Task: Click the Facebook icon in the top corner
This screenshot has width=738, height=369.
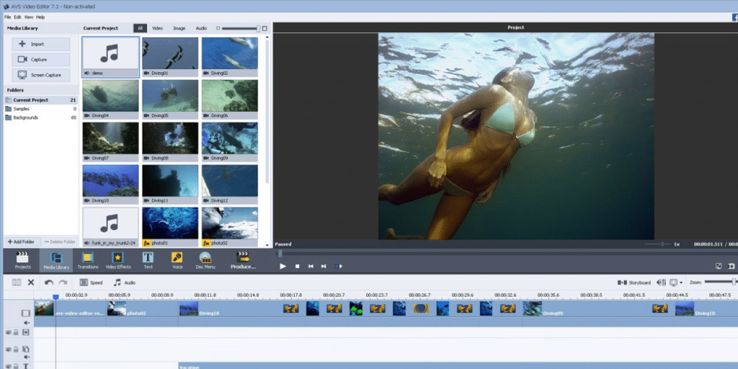Action: click(734, 17)
